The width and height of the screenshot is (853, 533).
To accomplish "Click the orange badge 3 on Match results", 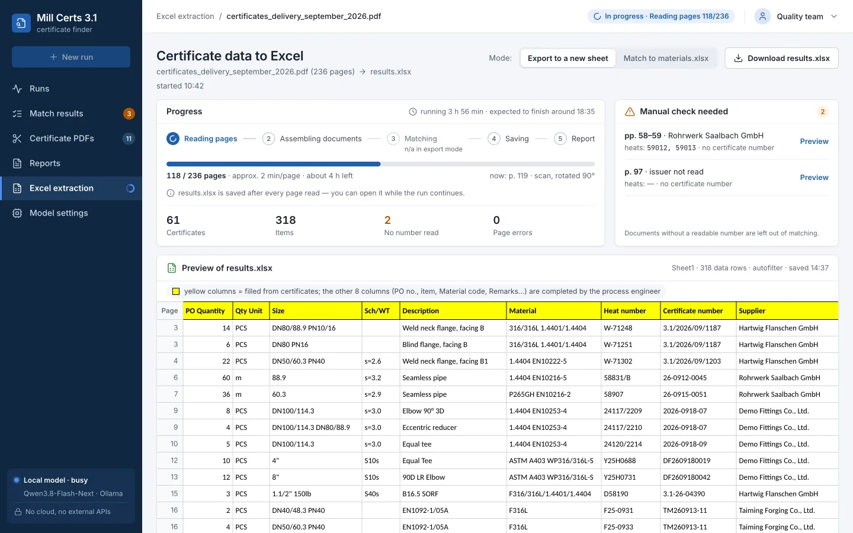I will tap(129, 114).
